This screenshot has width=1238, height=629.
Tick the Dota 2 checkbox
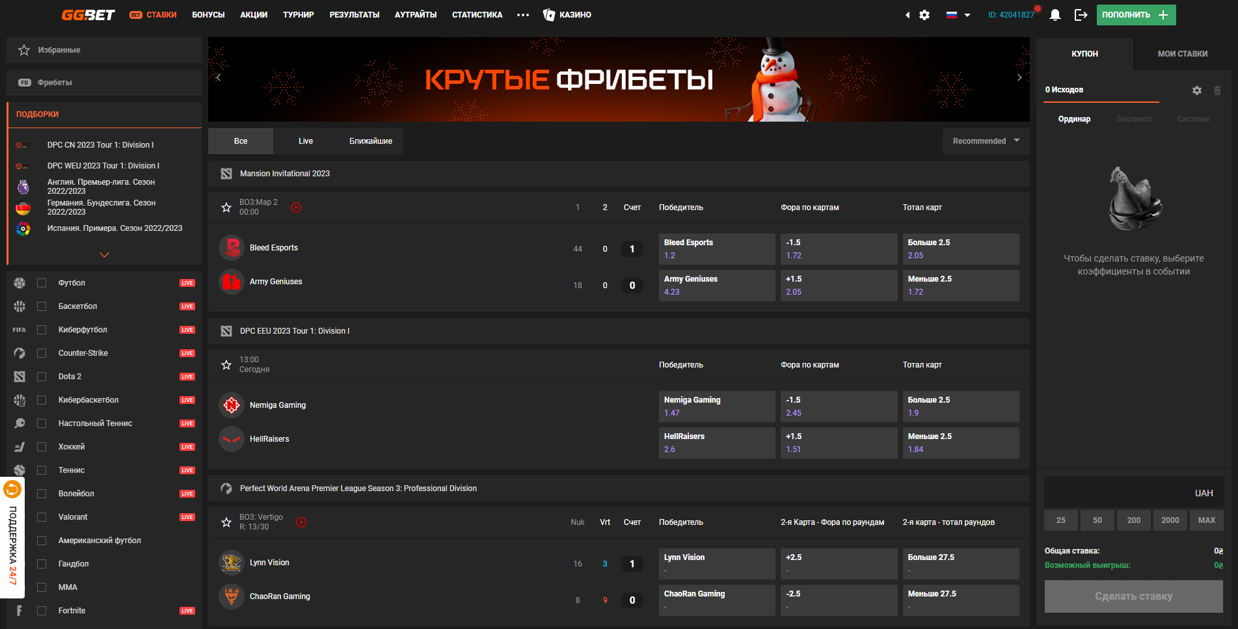tap(42, 377)
